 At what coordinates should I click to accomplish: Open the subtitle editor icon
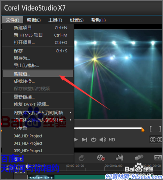[158, 157]
